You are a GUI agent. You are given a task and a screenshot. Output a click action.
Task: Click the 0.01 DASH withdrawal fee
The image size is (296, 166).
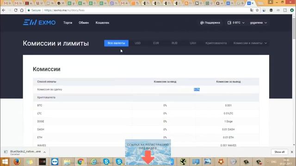[228, 129]
